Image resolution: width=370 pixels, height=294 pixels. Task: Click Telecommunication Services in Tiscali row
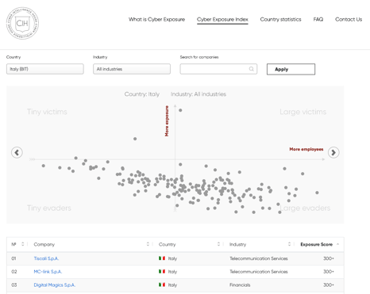[259, 258]
